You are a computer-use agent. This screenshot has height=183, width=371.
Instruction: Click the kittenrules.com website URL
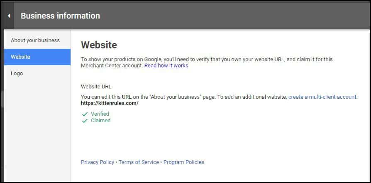(x=110, y=103)
